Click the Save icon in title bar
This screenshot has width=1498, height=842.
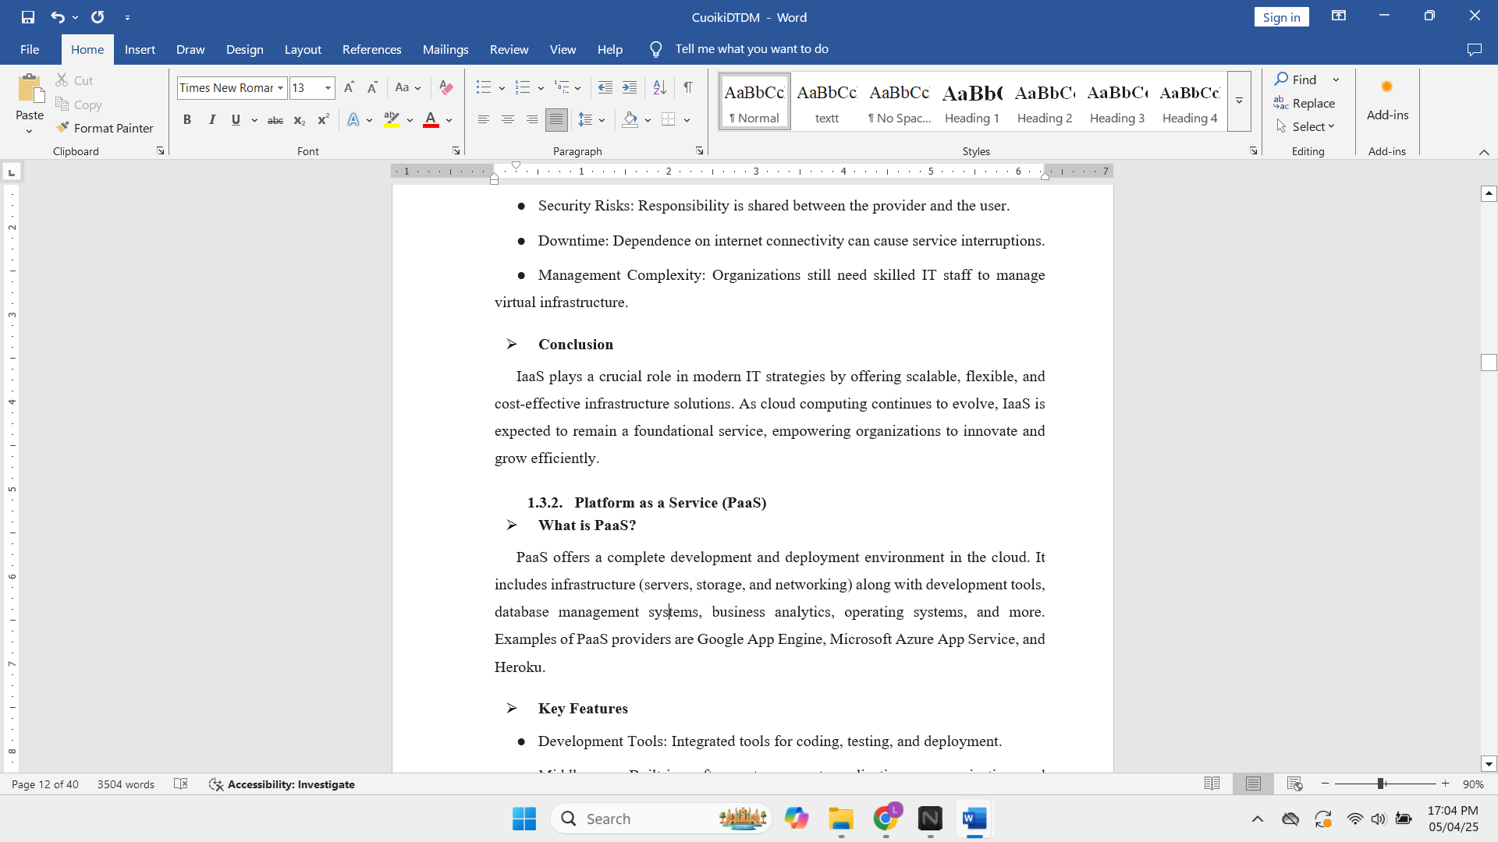pyautogui.click(x=28, y=17)
